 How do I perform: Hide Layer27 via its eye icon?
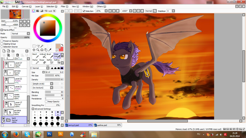(6, 63)
